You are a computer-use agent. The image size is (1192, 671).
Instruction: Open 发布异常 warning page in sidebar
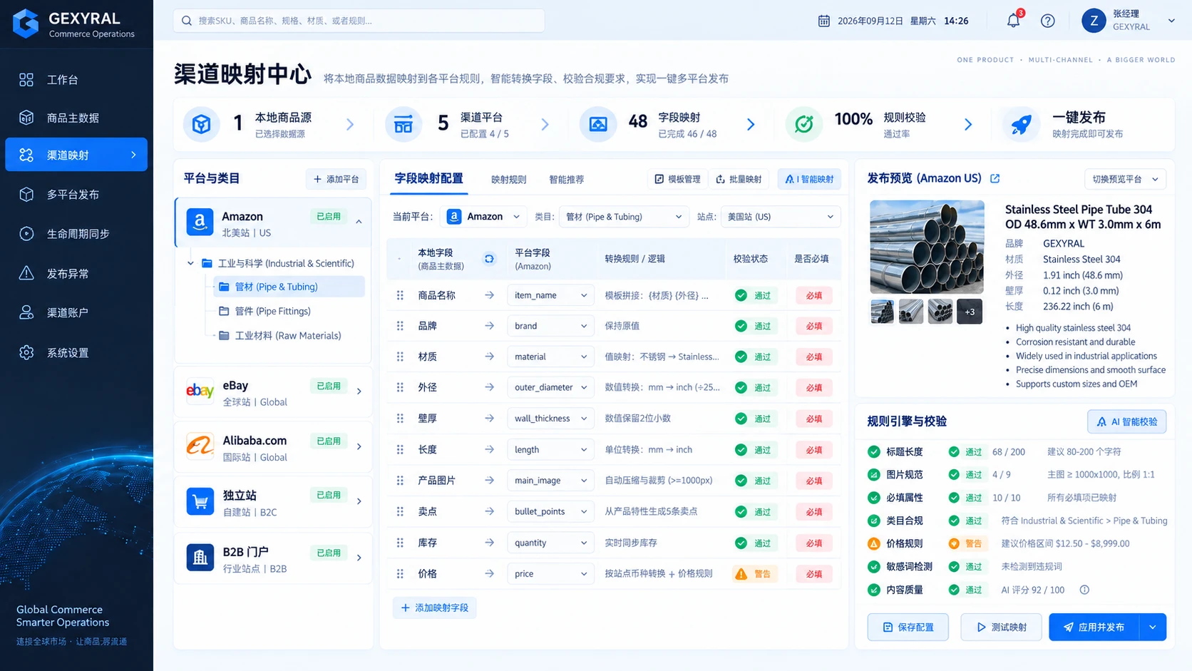(x=76, y=273)
